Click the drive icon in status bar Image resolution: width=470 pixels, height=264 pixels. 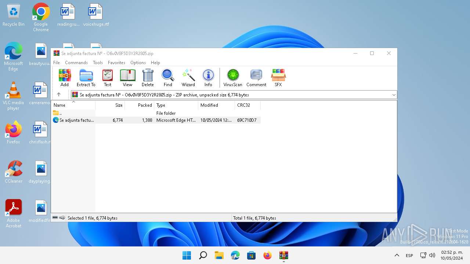click(x=55, y=218)
